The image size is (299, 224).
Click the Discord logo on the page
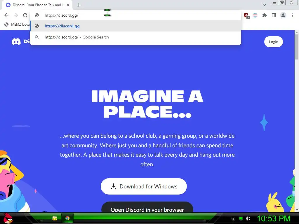21,41
